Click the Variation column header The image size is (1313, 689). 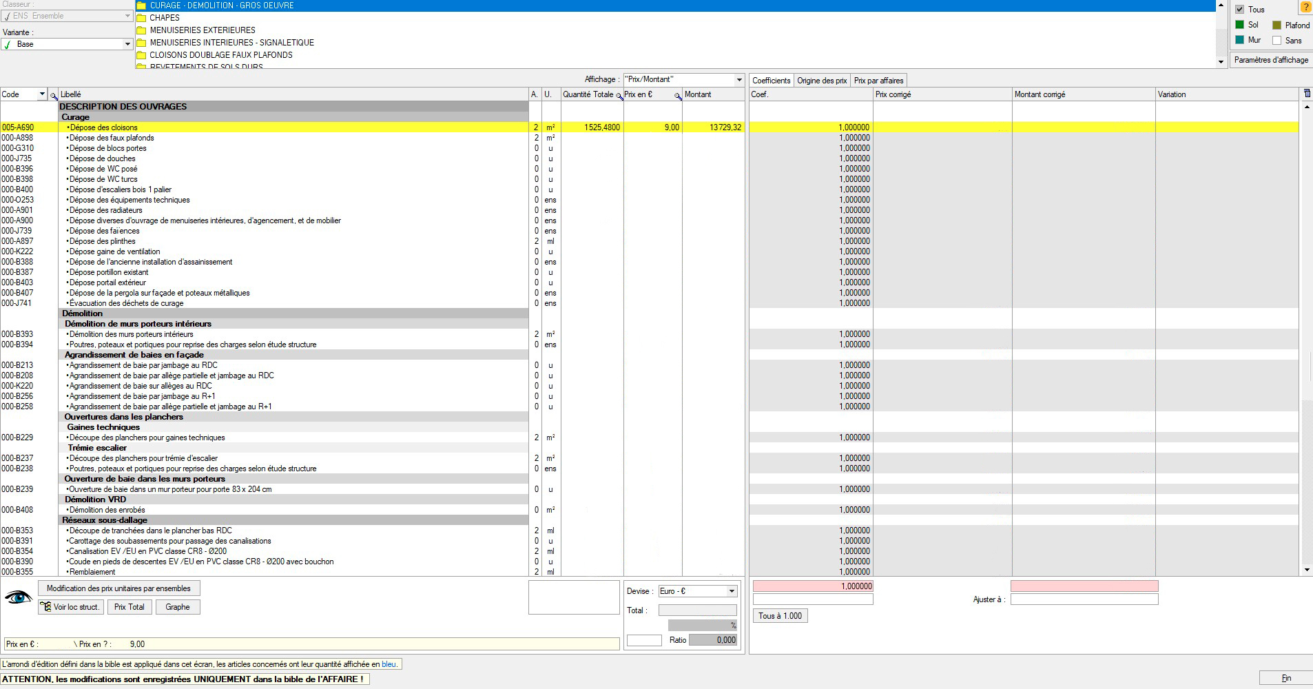1227,94
